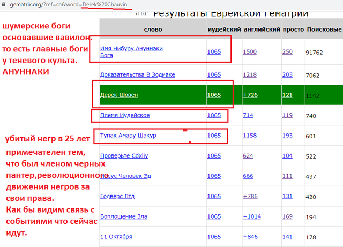The height and width of the screenshot is (247, 343).
Task: Click value 104 in Проверьте Cdxliv row
Action: click(287, 155)
